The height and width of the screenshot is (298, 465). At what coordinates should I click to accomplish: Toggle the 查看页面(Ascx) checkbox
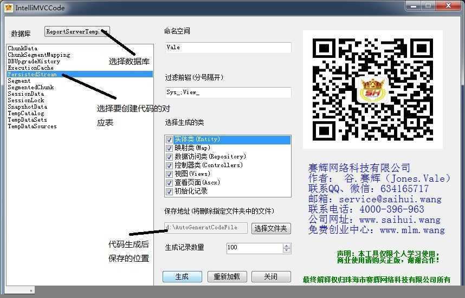click(x=169, y=183)
